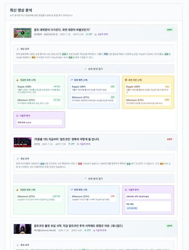This screenshot has height=250, width=189.
Task: Open video title [적중률 1위] 지금부터 알트코인
Action: 67,139
